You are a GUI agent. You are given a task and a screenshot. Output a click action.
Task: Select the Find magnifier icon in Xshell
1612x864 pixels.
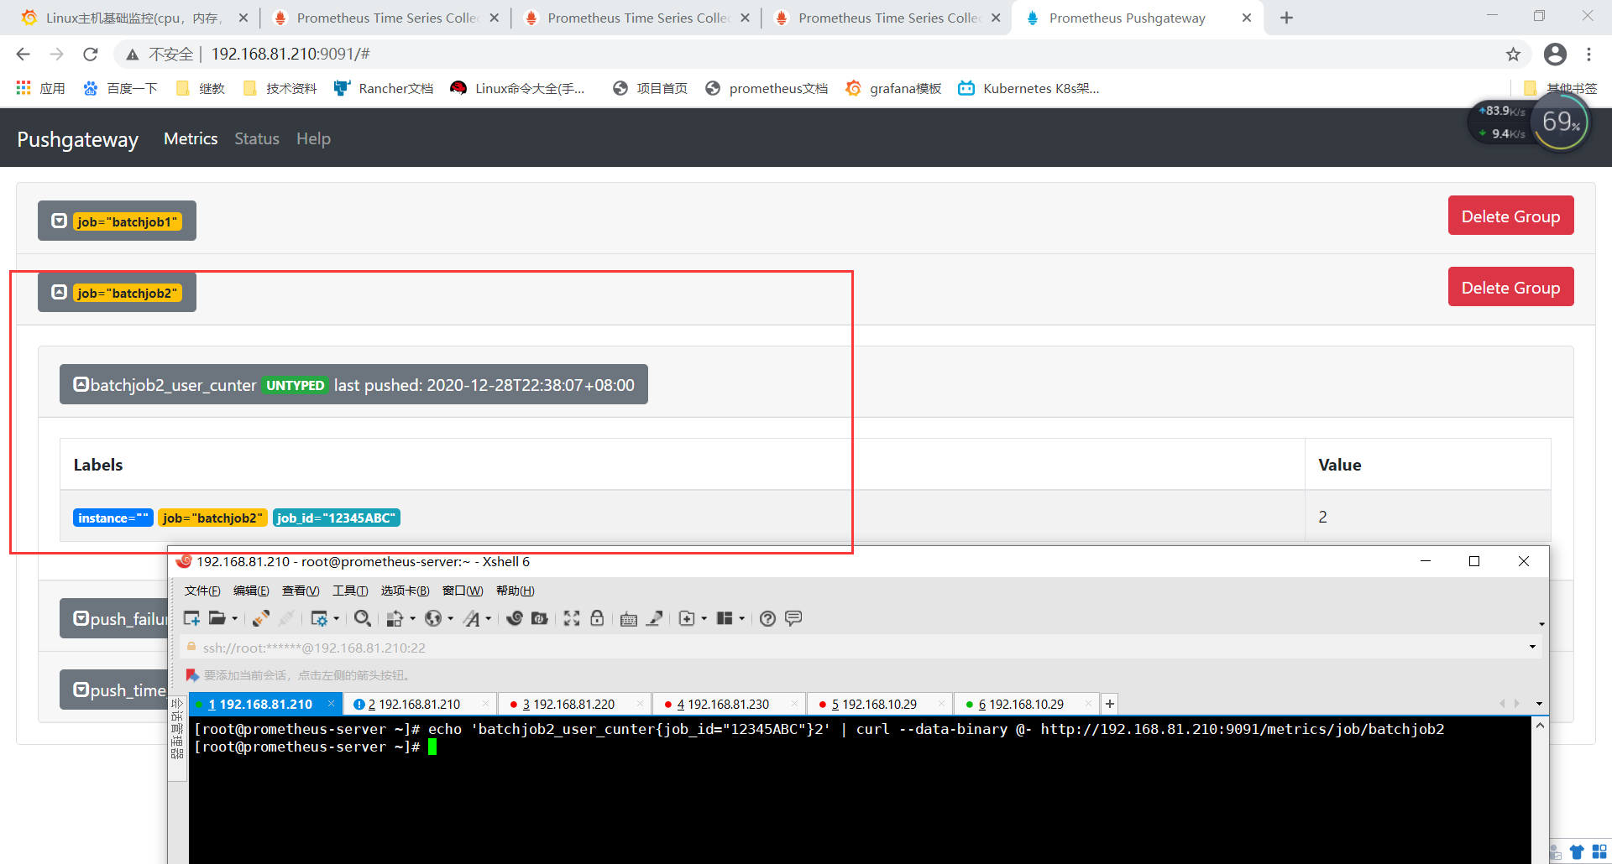coord(363,618)
